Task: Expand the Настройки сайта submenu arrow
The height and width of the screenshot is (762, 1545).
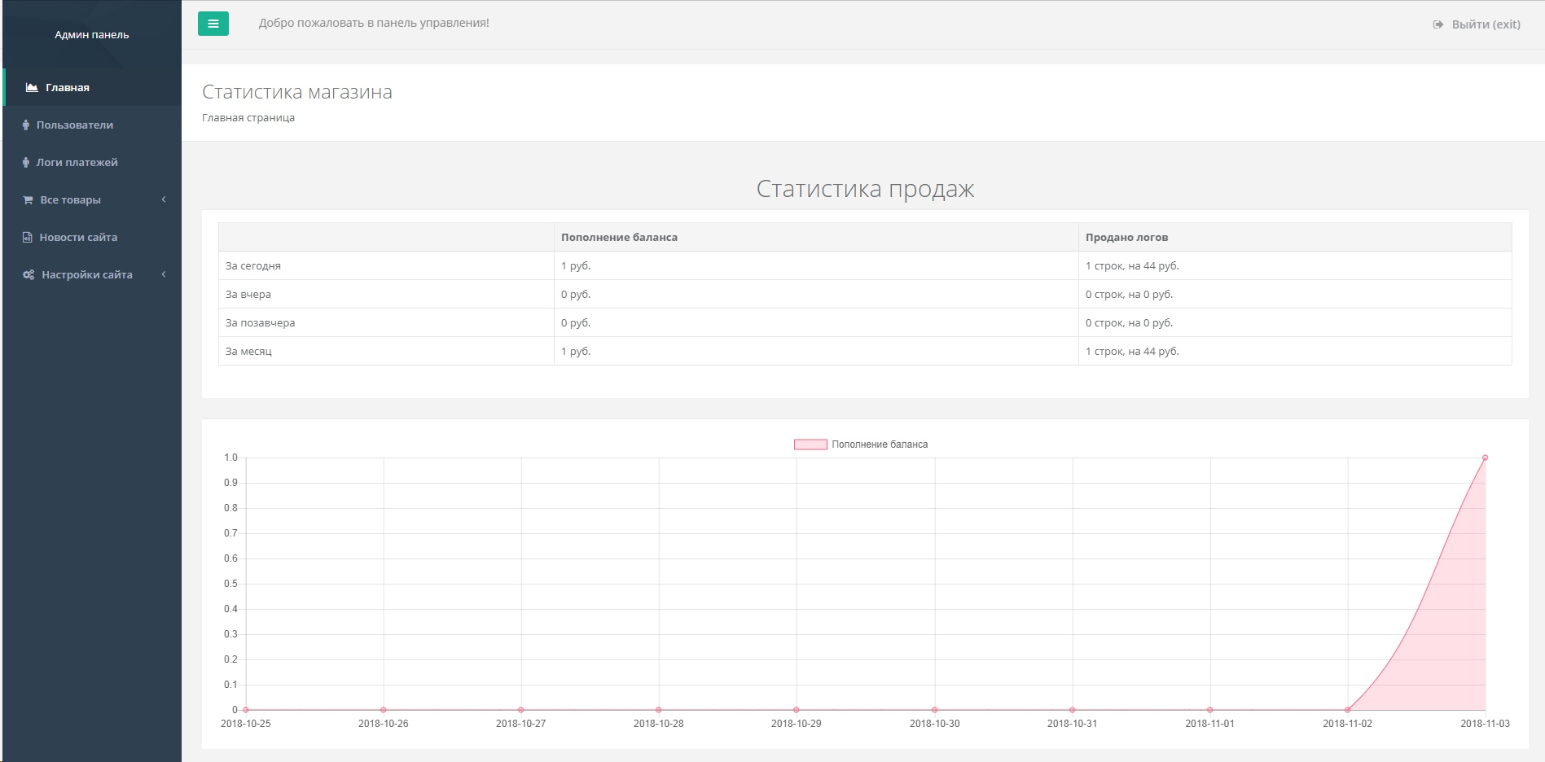Action: pos(164,274)
